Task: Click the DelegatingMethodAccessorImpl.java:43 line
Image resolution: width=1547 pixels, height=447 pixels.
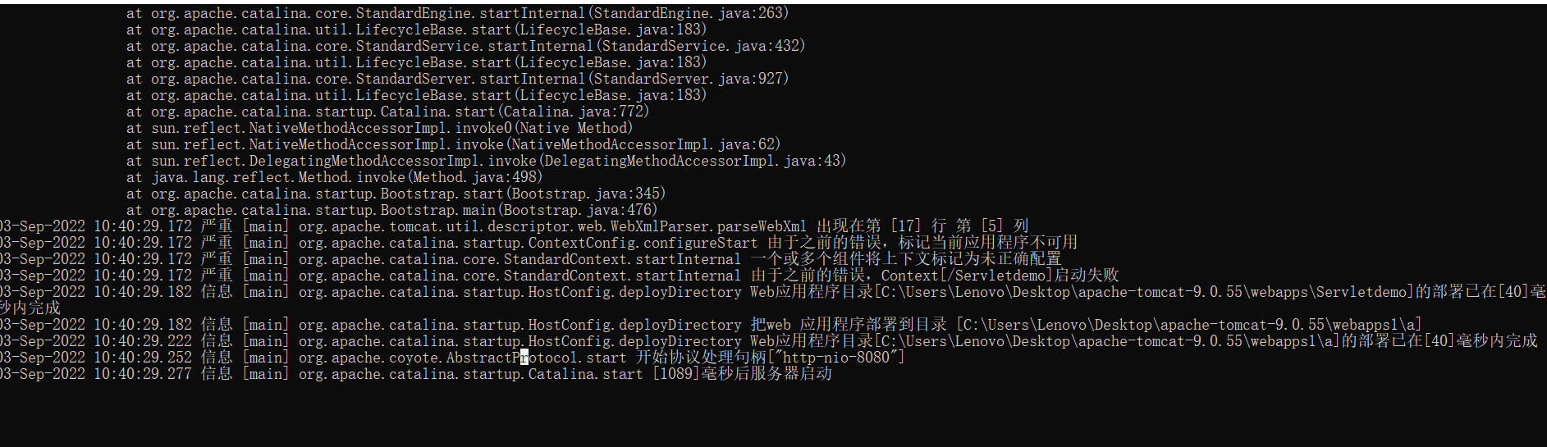Action: (x=486, y=161)
